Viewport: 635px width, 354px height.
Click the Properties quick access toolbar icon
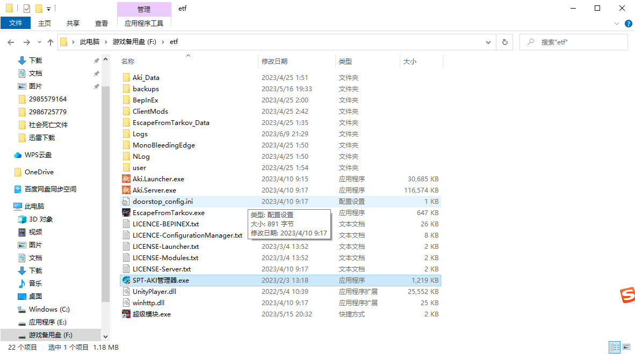pos(27,8)
